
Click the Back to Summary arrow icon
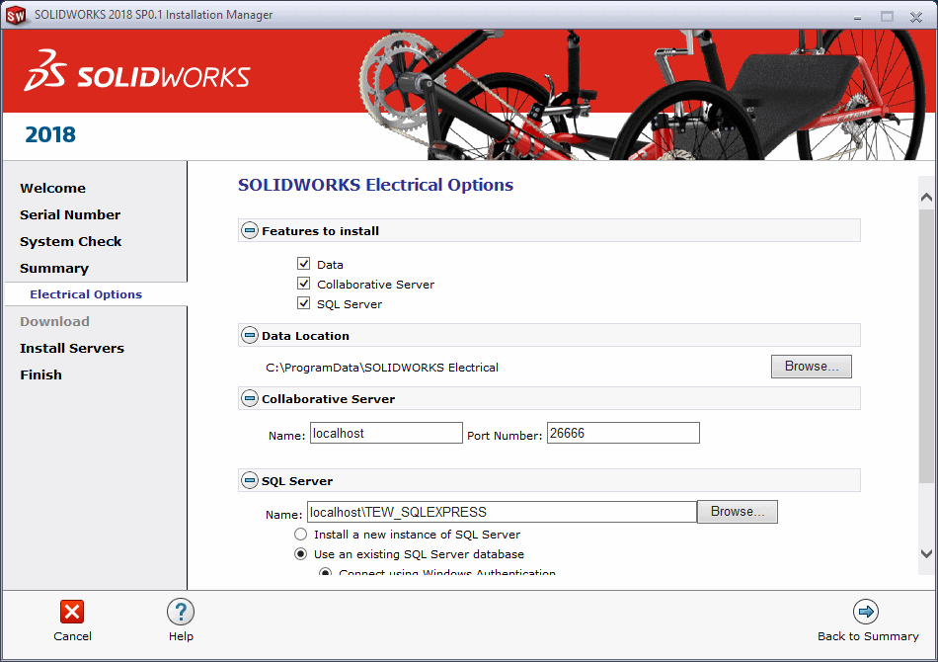[x=865, y=612]
